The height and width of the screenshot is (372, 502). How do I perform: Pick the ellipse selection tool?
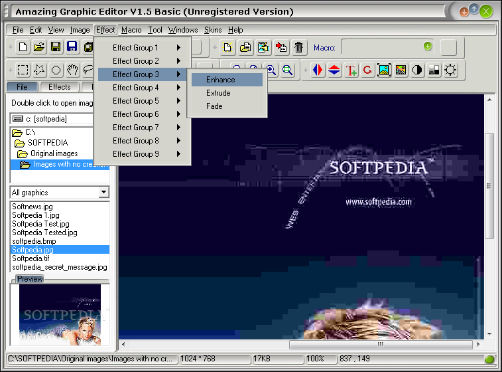[x=56, y=70]
